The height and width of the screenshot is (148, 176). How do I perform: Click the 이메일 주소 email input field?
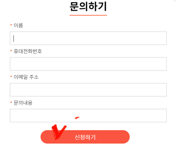click(x=88, y=90)
